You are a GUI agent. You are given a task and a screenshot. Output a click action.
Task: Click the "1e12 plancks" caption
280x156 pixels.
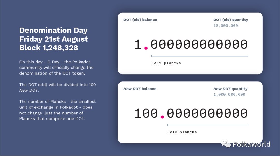166,63
